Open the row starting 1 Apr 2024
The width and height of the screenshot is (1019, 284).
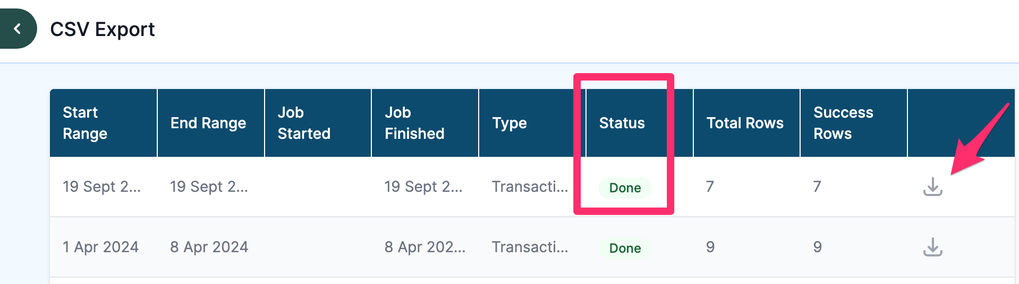point(532,247)
